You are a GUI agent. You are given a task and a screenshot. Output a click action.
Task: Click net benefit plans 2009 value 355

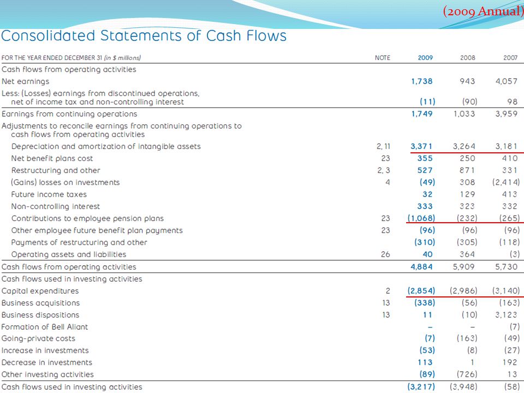pos(425,158)
